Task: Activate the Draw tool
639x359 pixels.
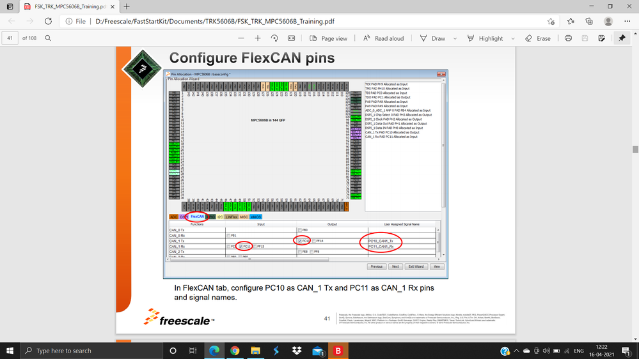Action: click(x=433, y=38)
